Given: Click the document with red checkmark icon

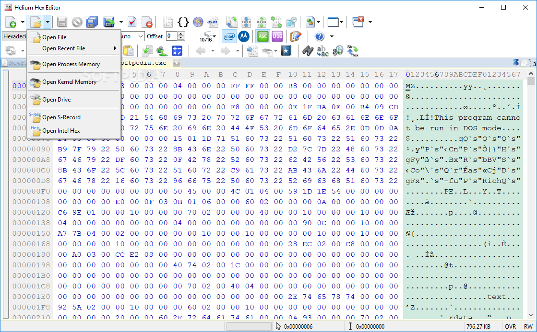Looking at the screenshot, I should point(132,22).
